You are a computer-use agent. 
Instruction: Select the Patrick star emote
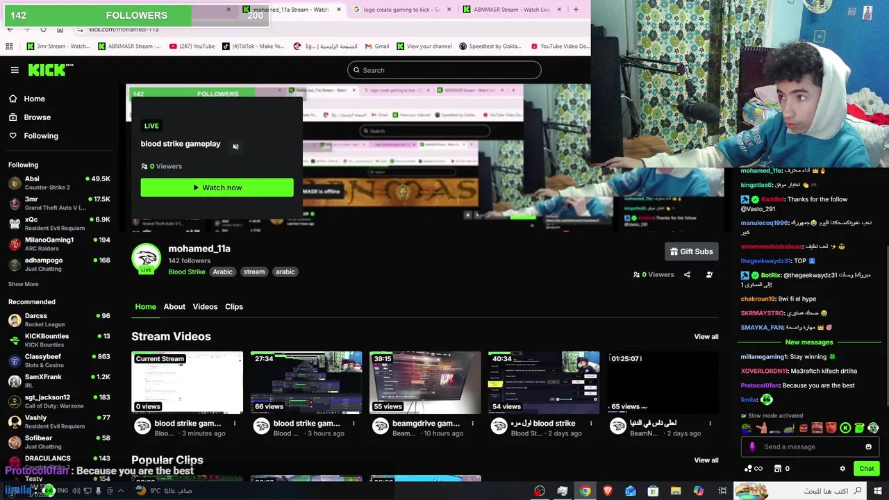point(761,428)
